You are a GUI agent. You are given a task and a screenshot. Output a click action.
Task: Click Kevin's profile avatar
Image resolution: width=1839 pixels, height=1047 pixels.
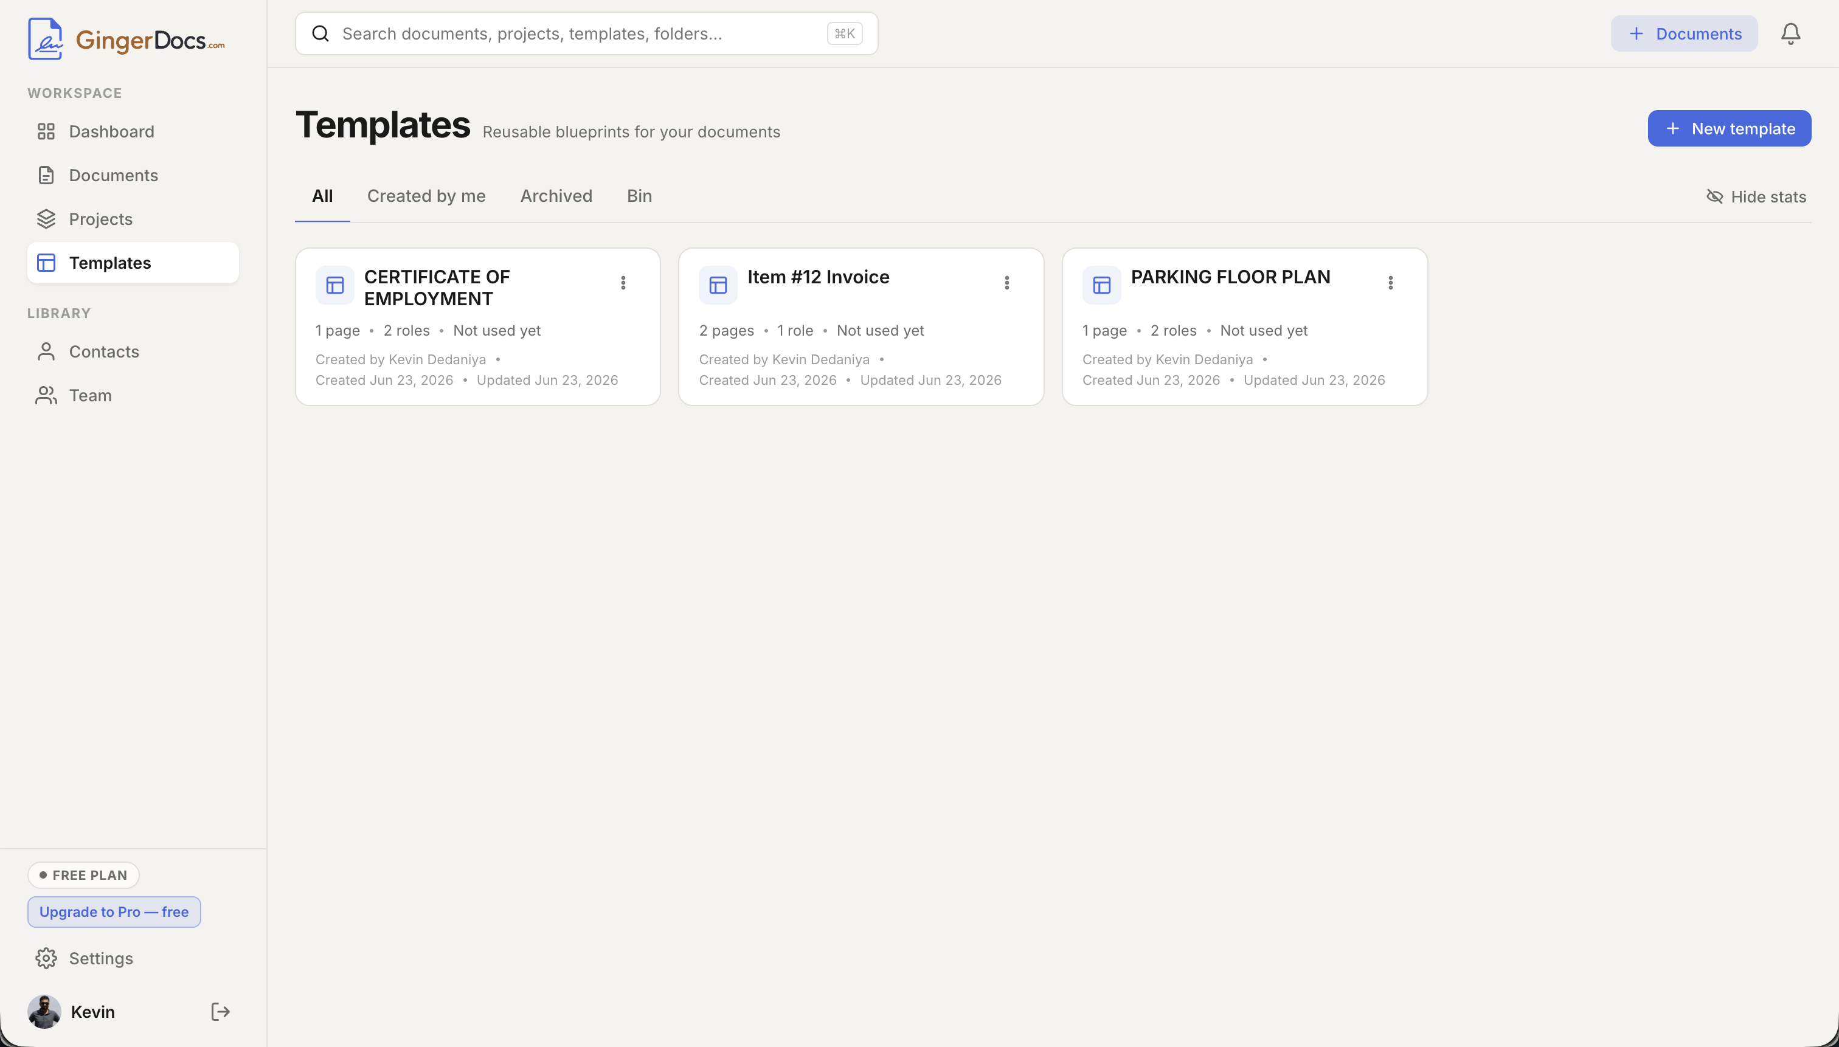(x=44, y=1012)
